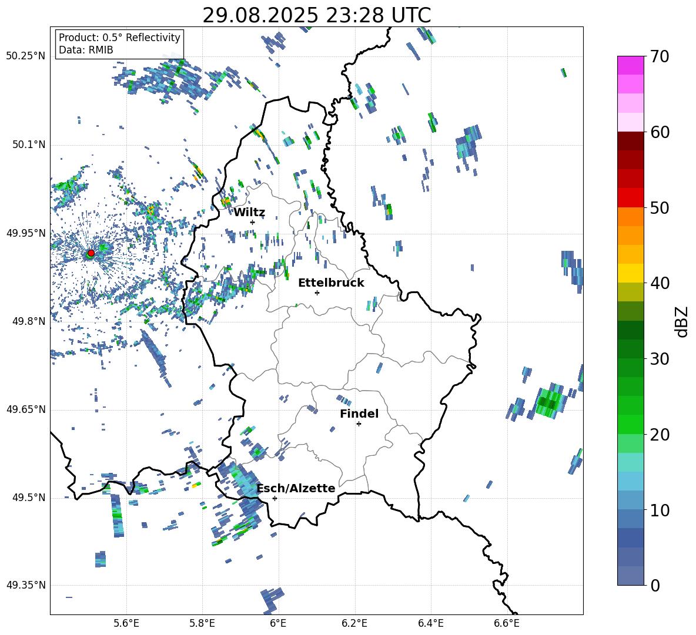Click the cross marker below Wiltz
The height and width of the screenshot is (635, 696).
[x=253, y=222]
